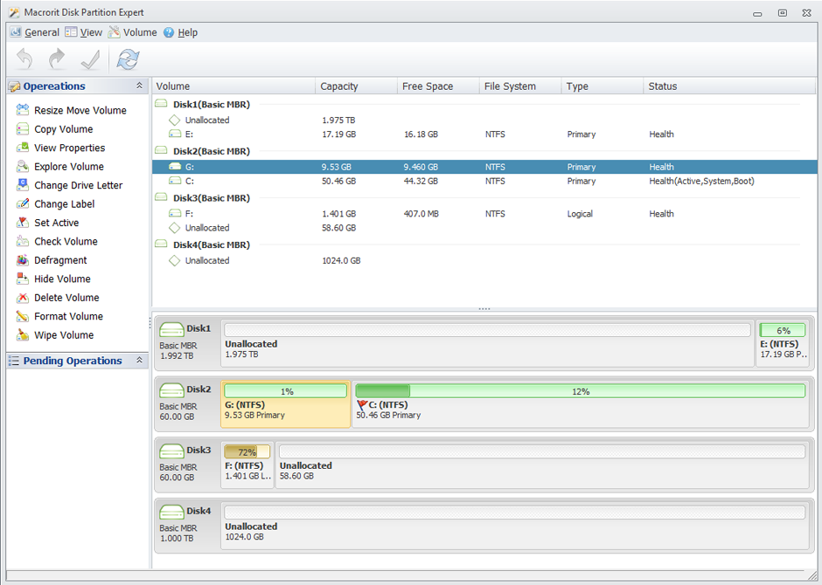
Task: Click the Set Active flag icon
Action: point(23,223)
